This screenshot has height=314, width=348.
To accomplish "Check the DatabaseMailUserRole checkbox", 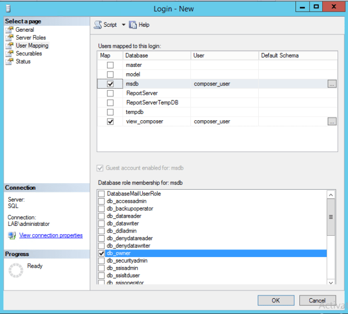I will tap(101, 194).
